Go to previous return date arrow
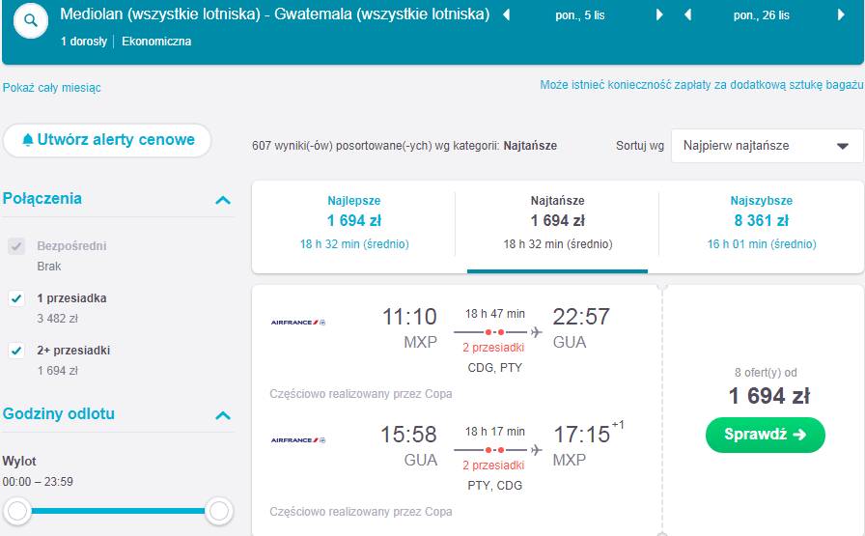The width and height of the screenshot is (865, 536). pyautogui.click(x=688, y=14)
